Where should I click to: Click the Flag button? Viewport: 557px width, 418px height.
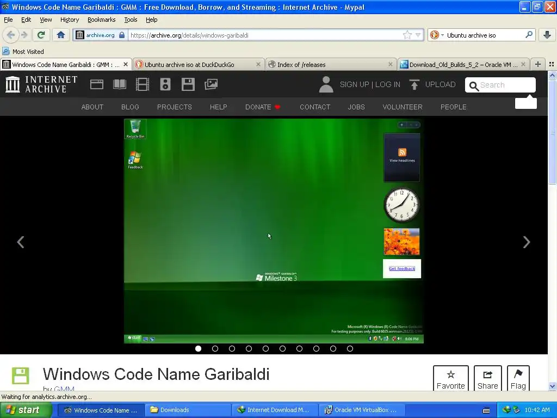518,379
